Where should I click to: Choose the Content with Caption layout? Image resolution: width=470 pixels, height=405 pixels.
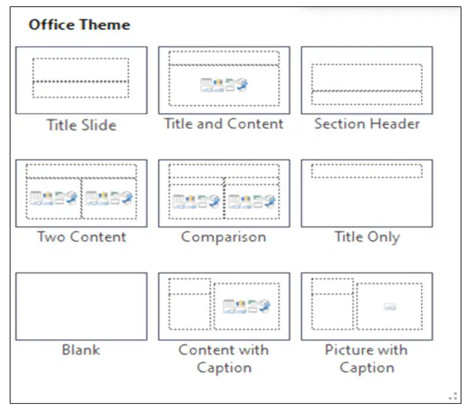click(x=224, y=306)
